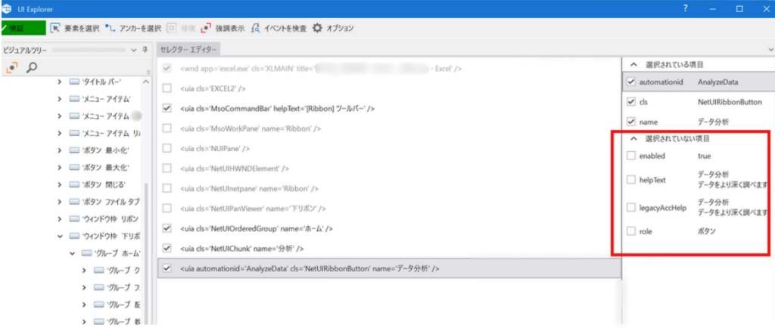Collapse the 選択されている項目 section
Viewport: 775px width, 328px height.
tap(633, 64)
